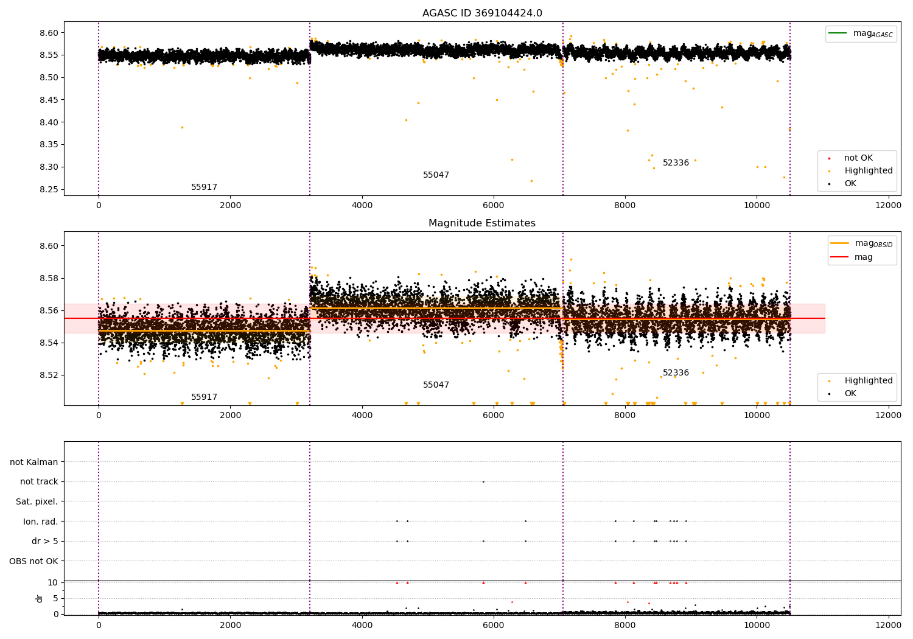The width and height of the screenshot is (913, 639).
Task: Click the 'not track' row label
Action: (39, 482)
